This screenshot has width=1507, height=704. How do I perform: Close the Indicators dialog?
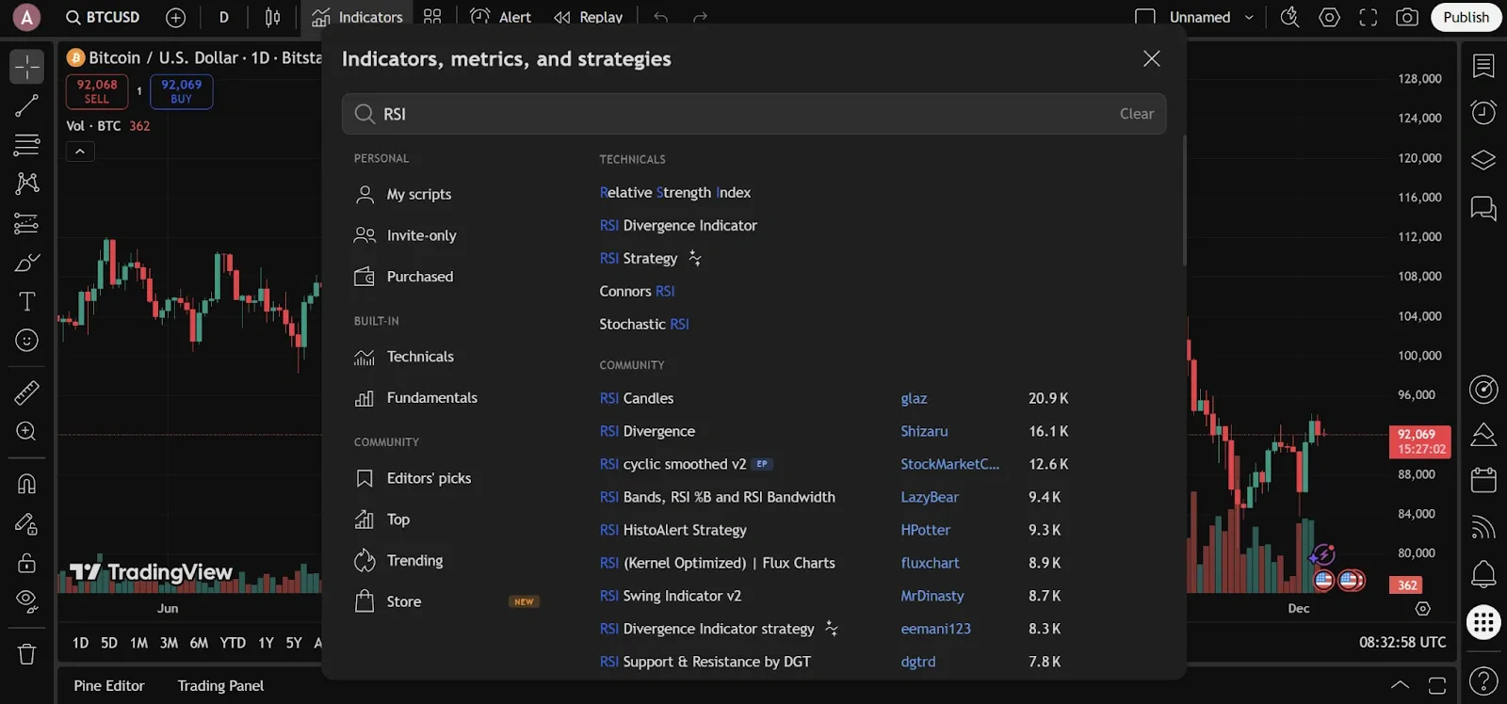tap(1151, 58)
